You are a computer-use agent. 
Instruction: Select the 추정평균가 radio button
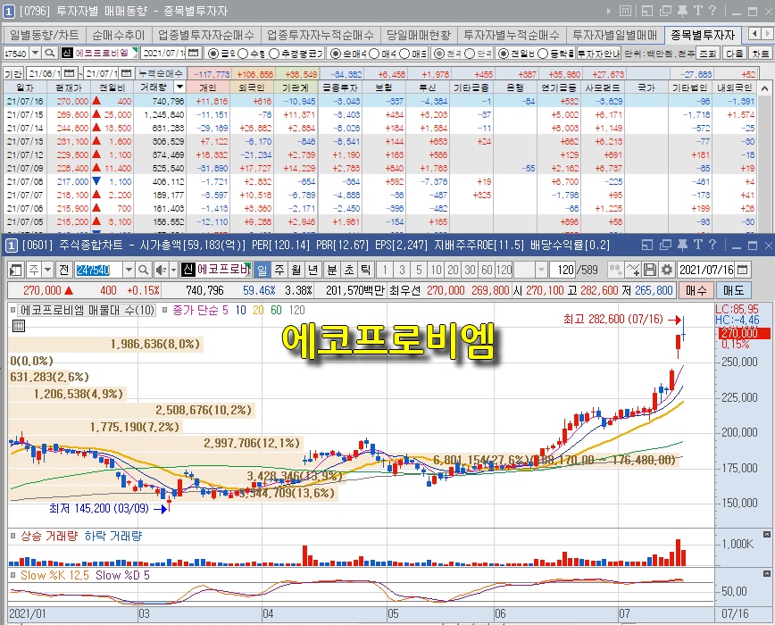pos(274,54)
